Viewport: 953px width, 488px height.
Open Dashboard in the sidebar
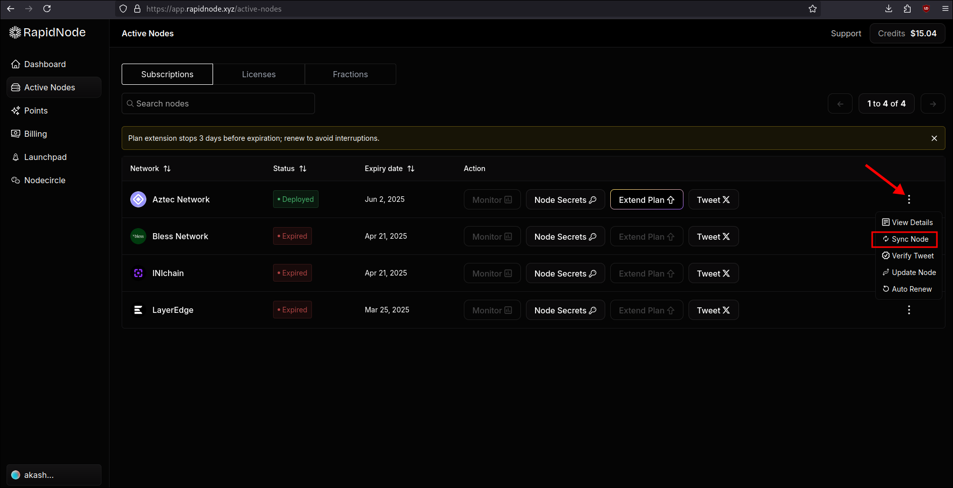[54, 64]
